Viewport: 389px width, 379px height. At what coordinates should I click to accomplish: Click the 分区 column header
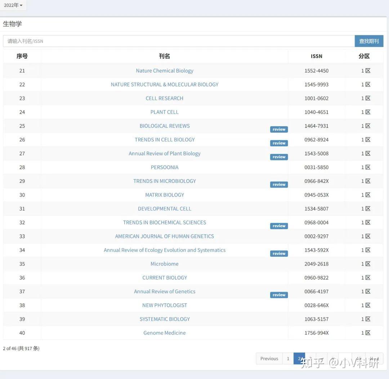click(x=364, y=56)
